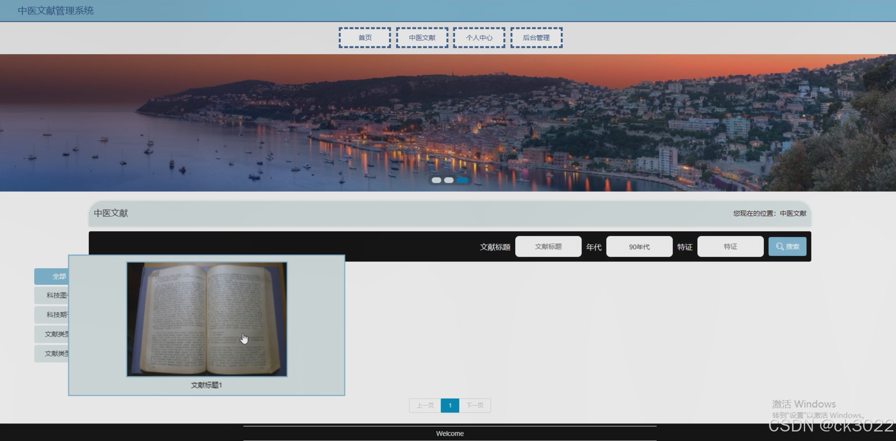Viewport: 896px width, 441px height.
Task: Open 后台管理 admin navigation item
Action: tap(536, 38)
